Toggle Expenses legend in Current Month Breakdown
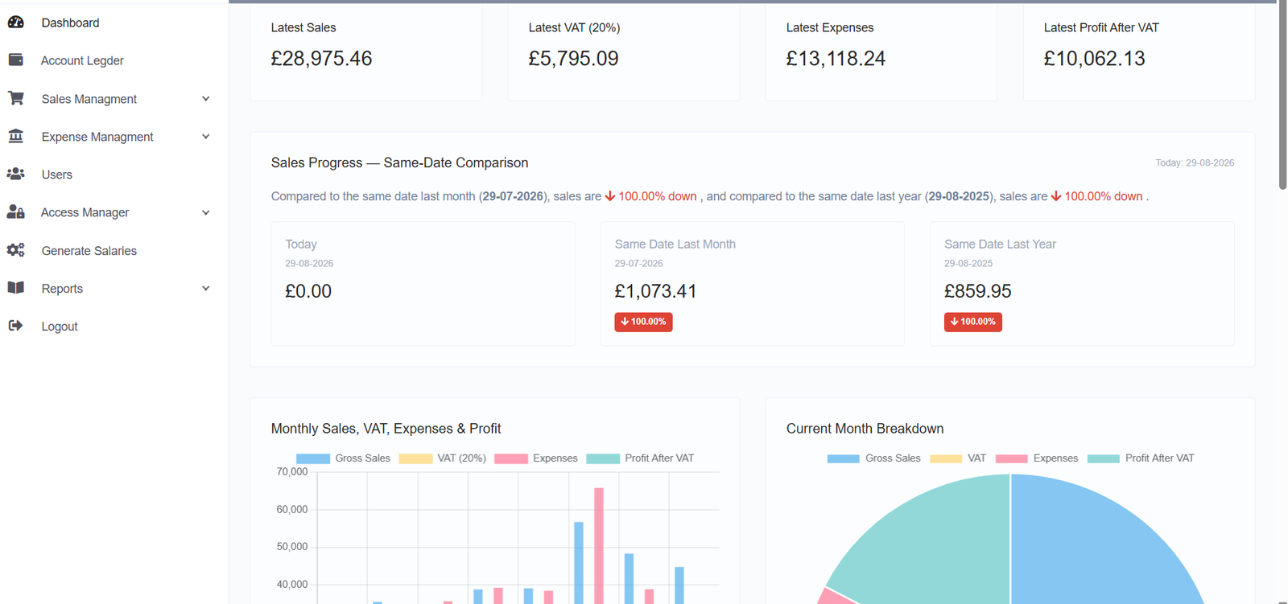The width and height of the screenshot is (1288, 604). pos(1037,458)
